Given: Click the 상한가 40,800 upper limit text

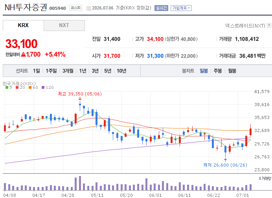Looking at the screenshot, I should point(181,39).
